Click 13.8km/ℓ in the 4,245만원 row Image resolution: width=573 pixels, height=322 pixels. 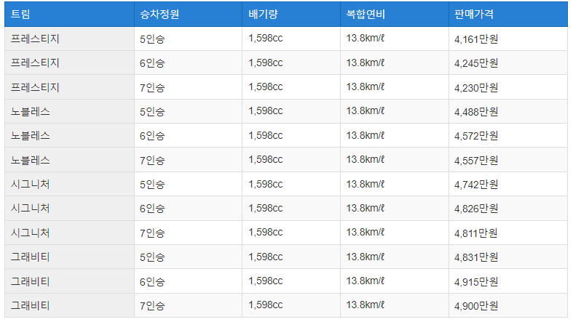365,63
